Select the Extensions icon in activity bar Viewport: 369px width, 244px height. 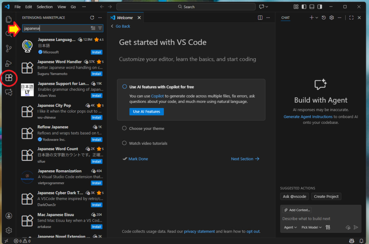pyautogui.click(x=9, y=78)
